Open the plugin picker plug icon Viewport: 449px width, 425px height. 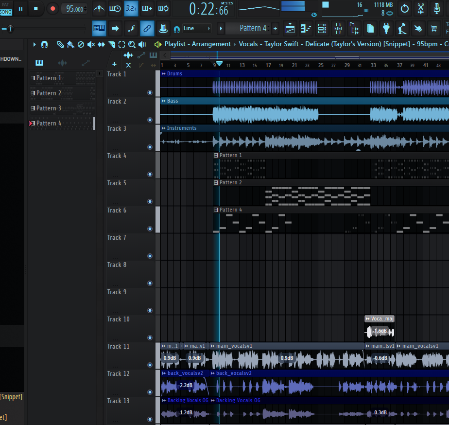pos(386,29)
